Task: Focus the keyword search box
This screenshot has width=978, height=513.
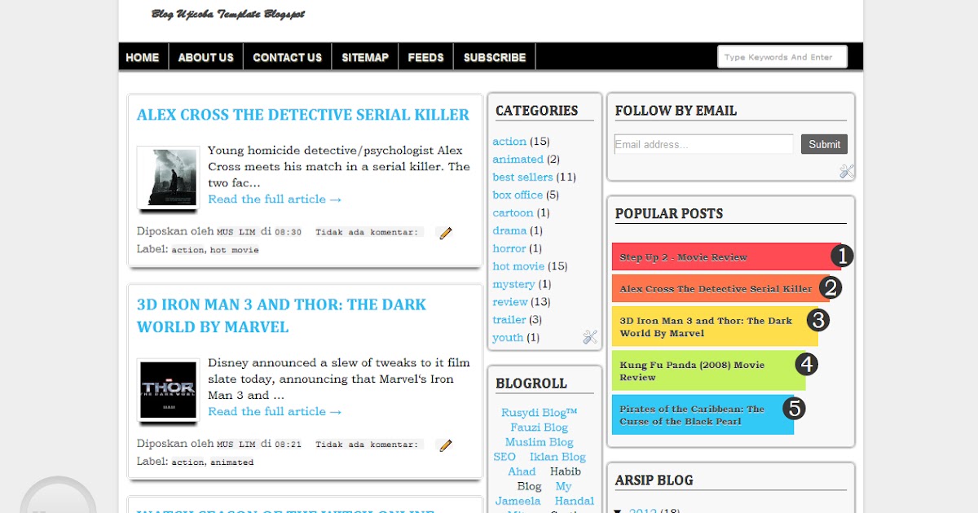Action: coord(782,57)
